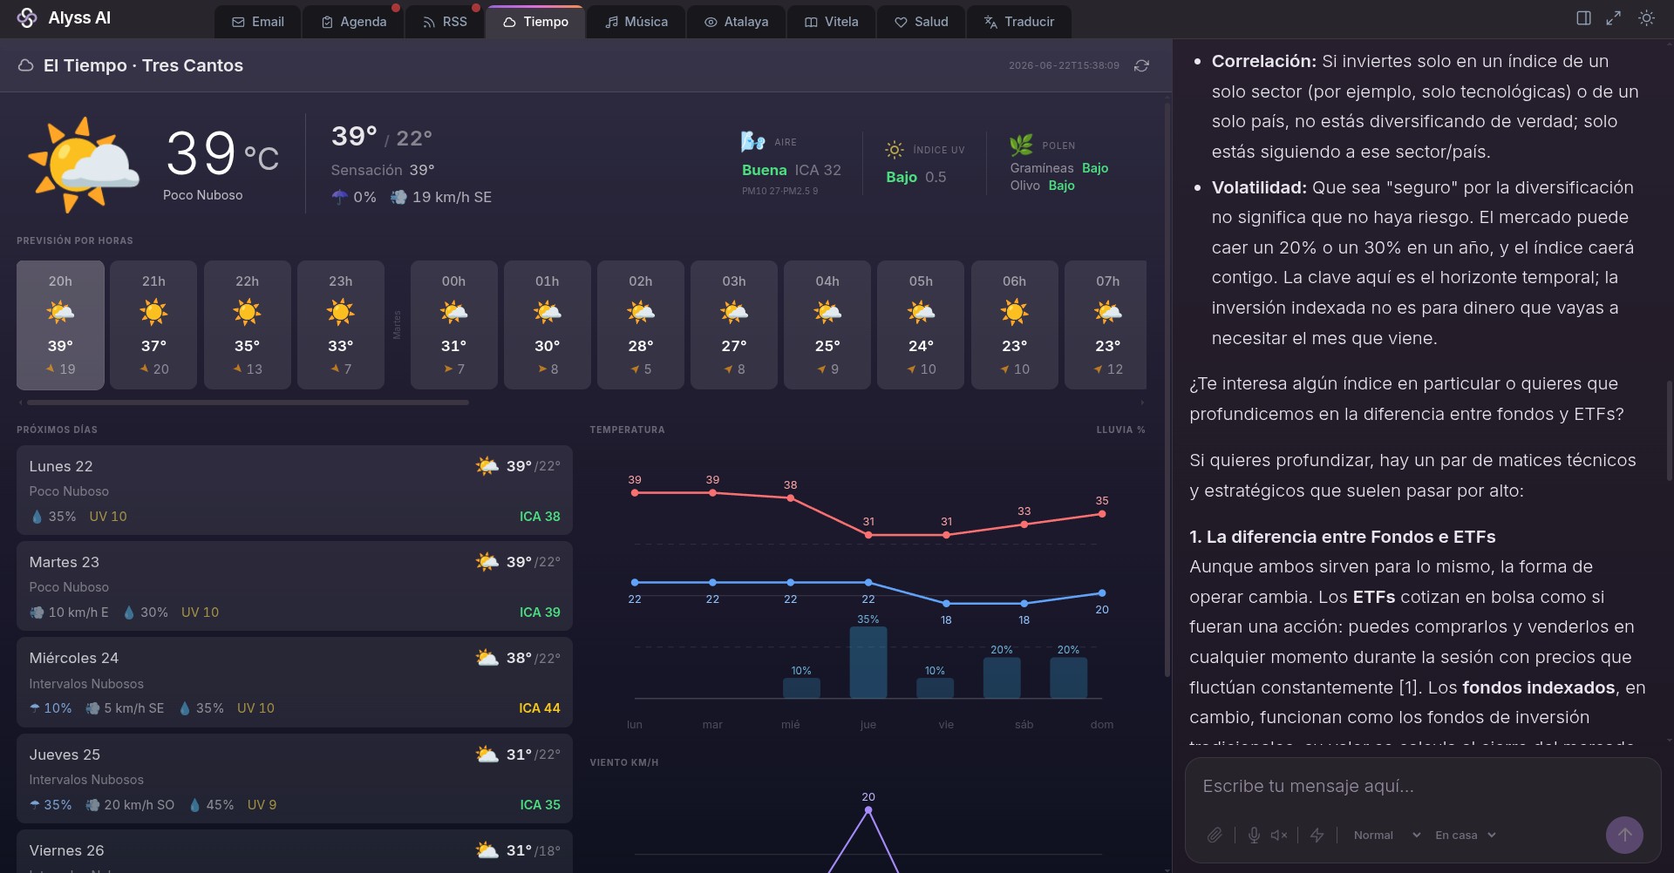Open the Atalaya tab

(x=736, y=22)
